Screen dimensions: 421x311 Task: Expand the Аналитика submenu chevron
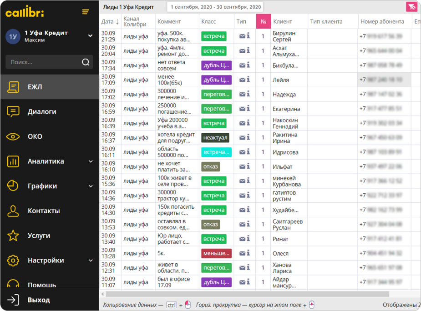[91, 161]
